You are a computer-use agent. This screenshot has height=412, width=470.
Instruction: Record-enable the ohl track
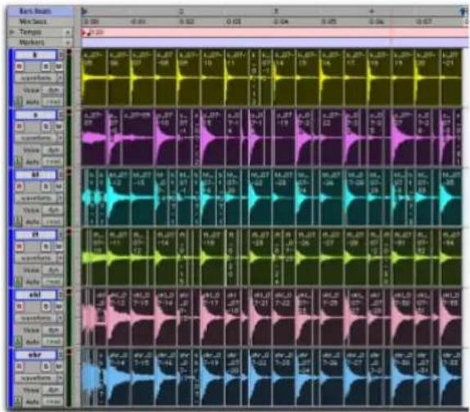point(20,306)
